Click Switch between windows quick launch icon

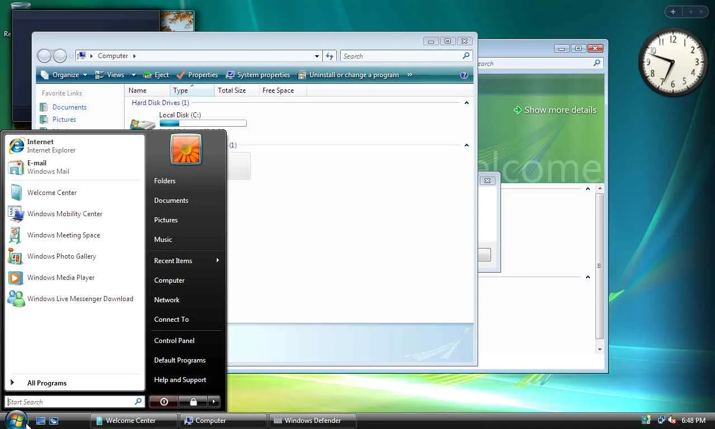(x=54, y=421)
